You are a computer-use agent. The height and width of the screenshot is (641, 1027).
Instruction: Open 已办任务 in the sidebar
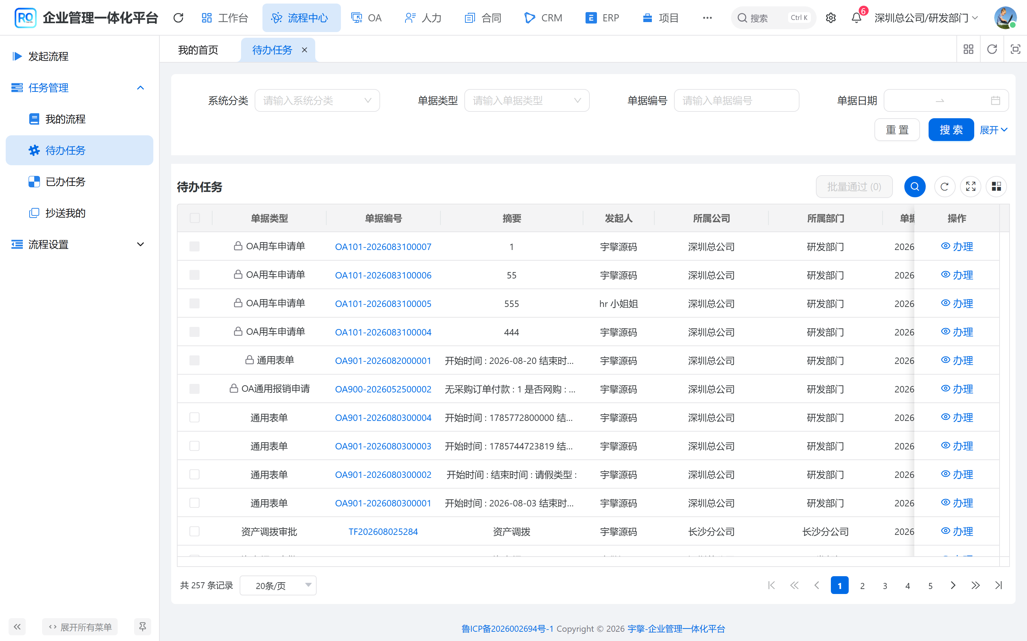tap(80, 182)
